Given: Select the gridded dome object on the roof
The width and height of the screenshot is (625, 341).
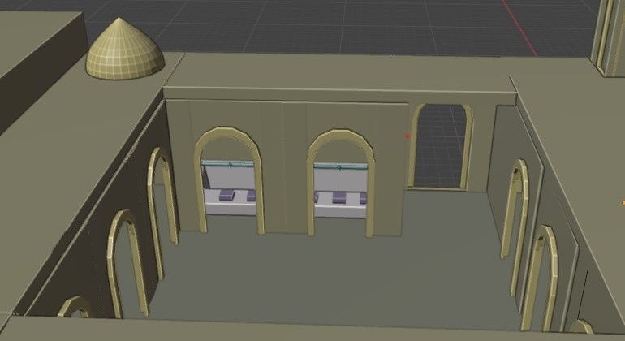Looking at the screenshot, I should [x=125, y=49].
